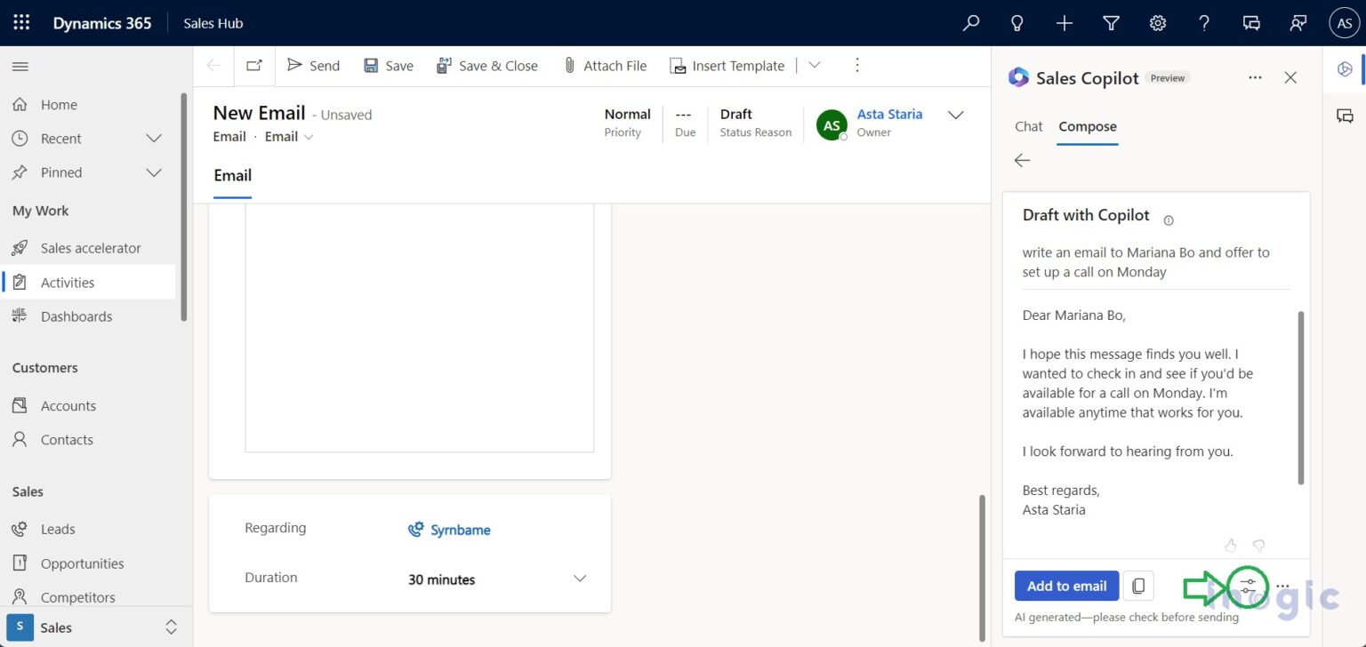Click the search magnifier in the top bar
Image resolution: width=1366 pixels, height=647 pixels.
(x=970, y=22)
